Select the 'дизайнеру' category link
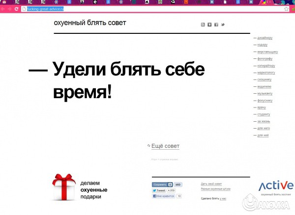 coord(265,38)
